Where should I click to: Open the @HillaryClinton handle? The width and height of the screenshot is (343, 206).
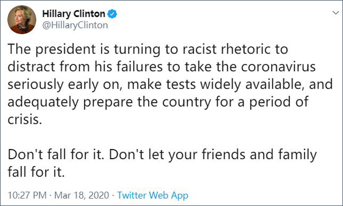pyautogui.click(x=75, y=25)
